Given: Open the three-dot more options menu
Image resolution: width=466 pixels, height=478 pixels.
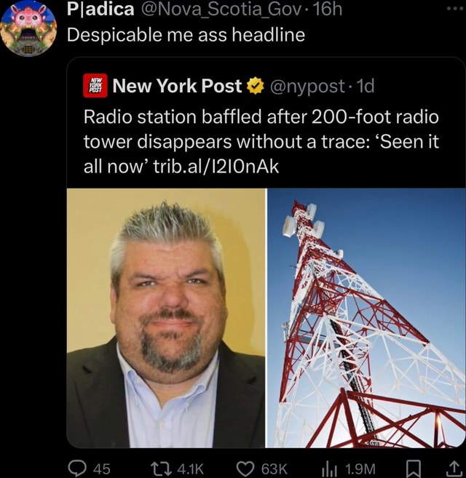Looking at the screenshot, I should point(456,9).
